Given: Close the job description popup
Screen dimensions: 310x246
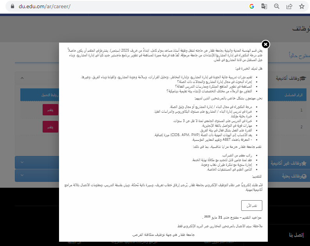Looking at the screenshot, I should click(265, 44).
